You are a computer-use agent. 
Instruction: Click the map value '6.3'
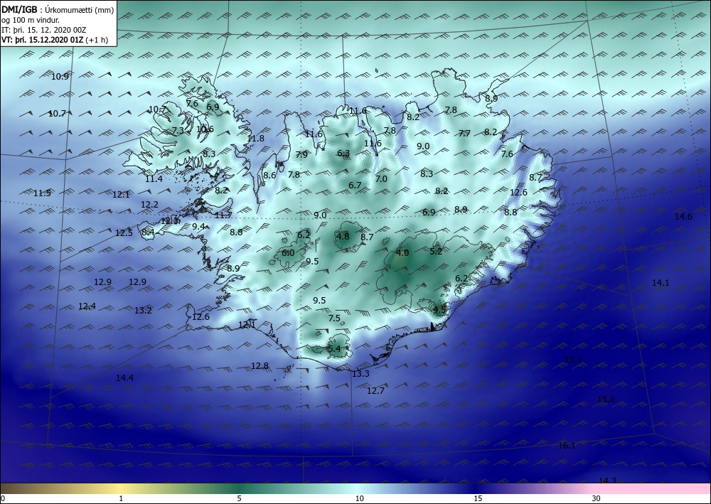(x=343, y=154)
